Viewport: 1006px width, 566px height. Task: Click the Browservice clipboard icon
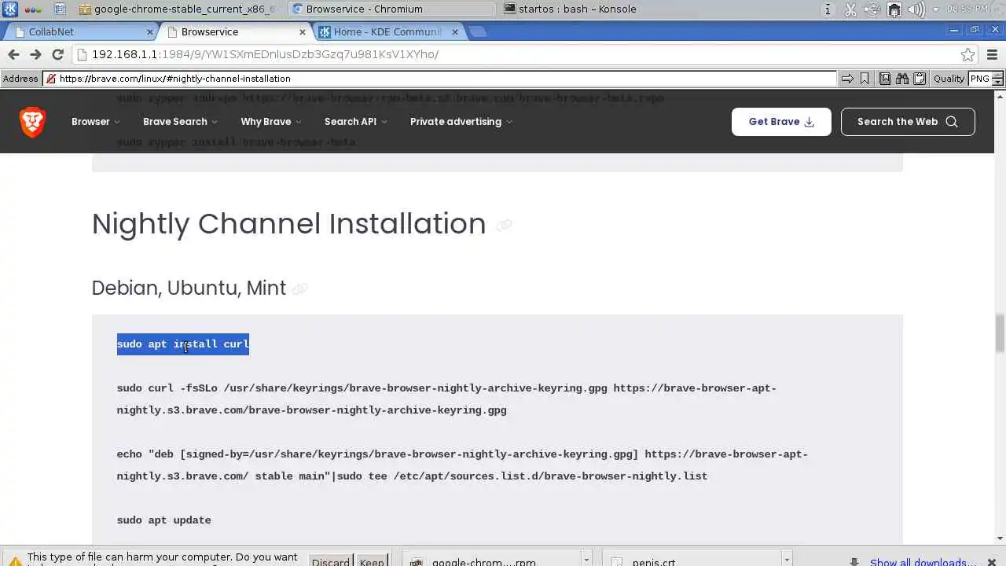pyautogui.click(x=919, y=79)
